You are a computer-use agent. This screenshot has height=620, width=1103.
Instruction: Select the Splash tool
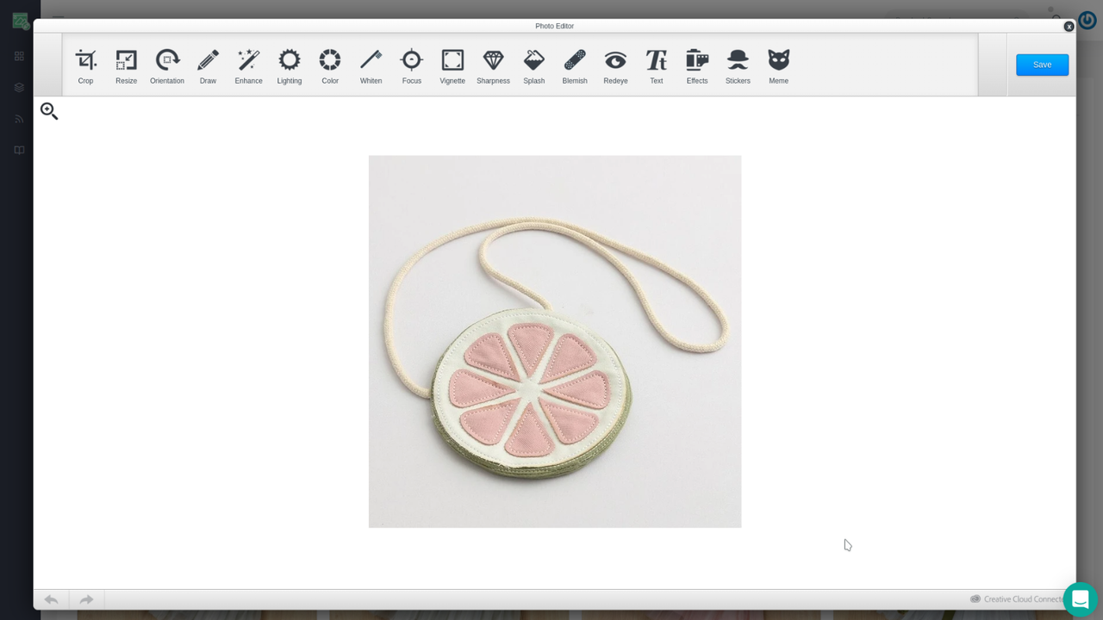[534, 66]
